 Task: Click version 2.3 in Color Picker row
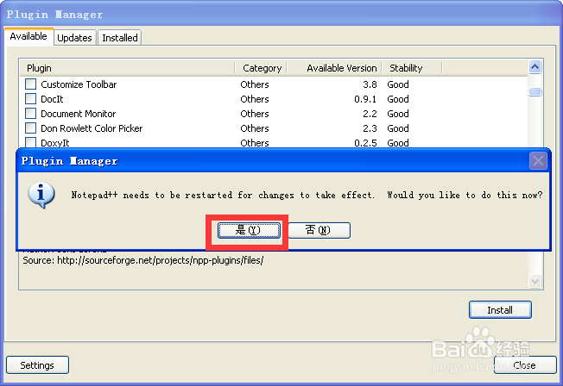coord(370,128)
